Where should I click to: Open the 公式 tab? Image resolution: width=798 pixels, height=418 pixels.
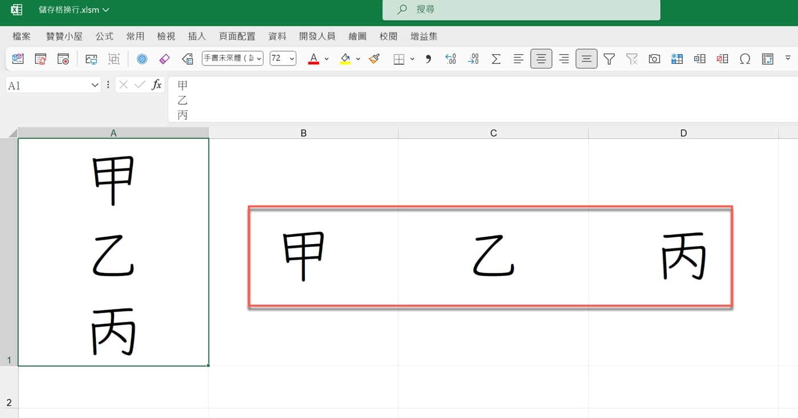(x=104, y=36)
